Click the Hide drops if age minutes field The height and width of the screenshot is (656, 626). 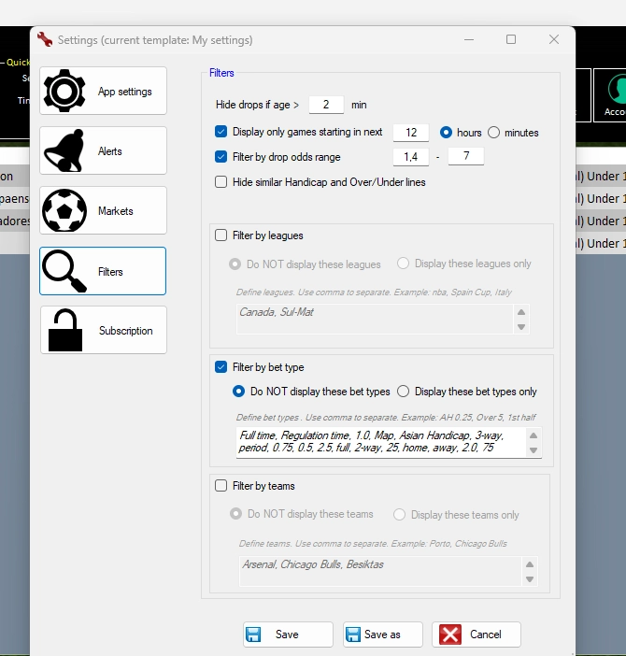click(326, 105)
